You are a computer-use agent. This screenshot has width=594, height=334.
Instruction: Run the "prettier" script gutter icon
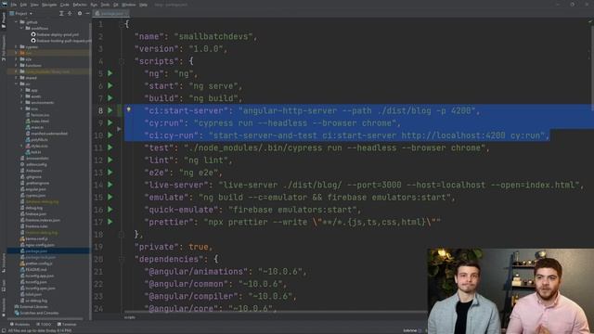coord(110,222)
